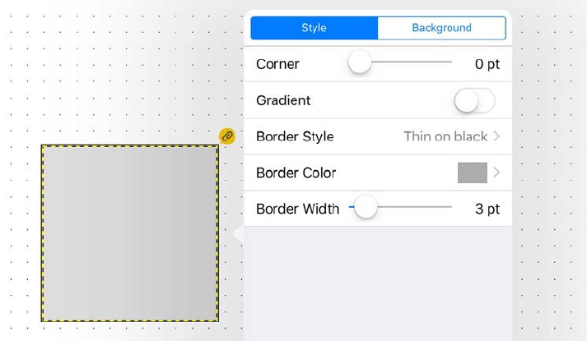Open the Border Color row label
The width and height of the screenshot is (587, 341).
(x=296, y=173)
